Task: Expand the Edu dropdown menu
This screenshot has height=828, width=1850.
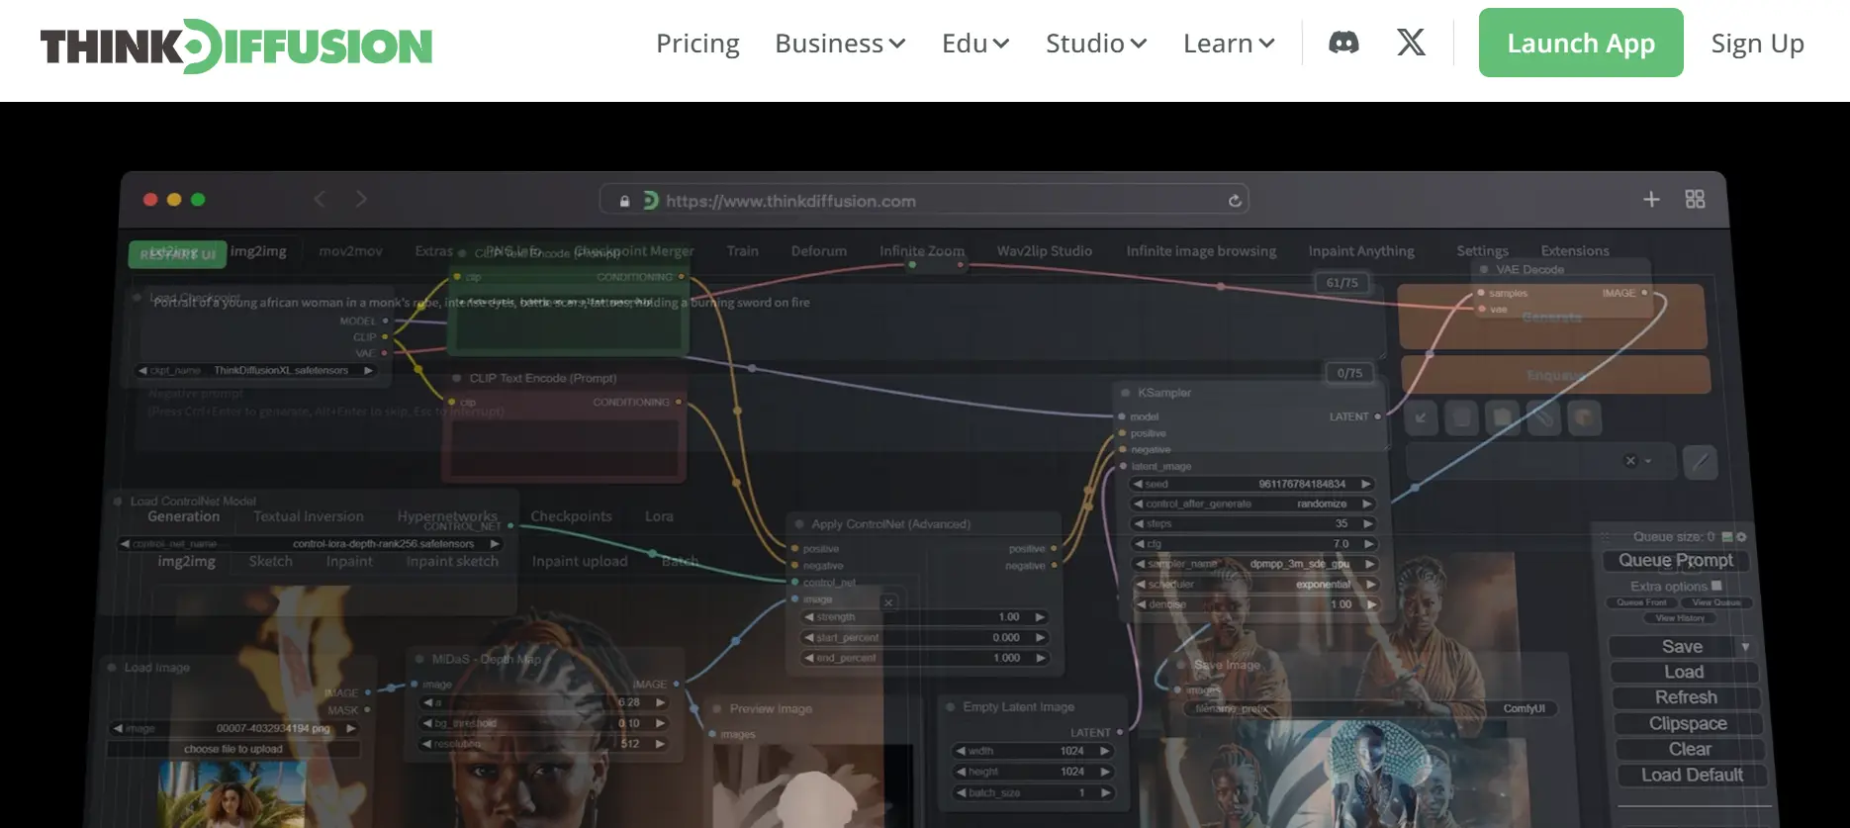Action: click(975, 44)
